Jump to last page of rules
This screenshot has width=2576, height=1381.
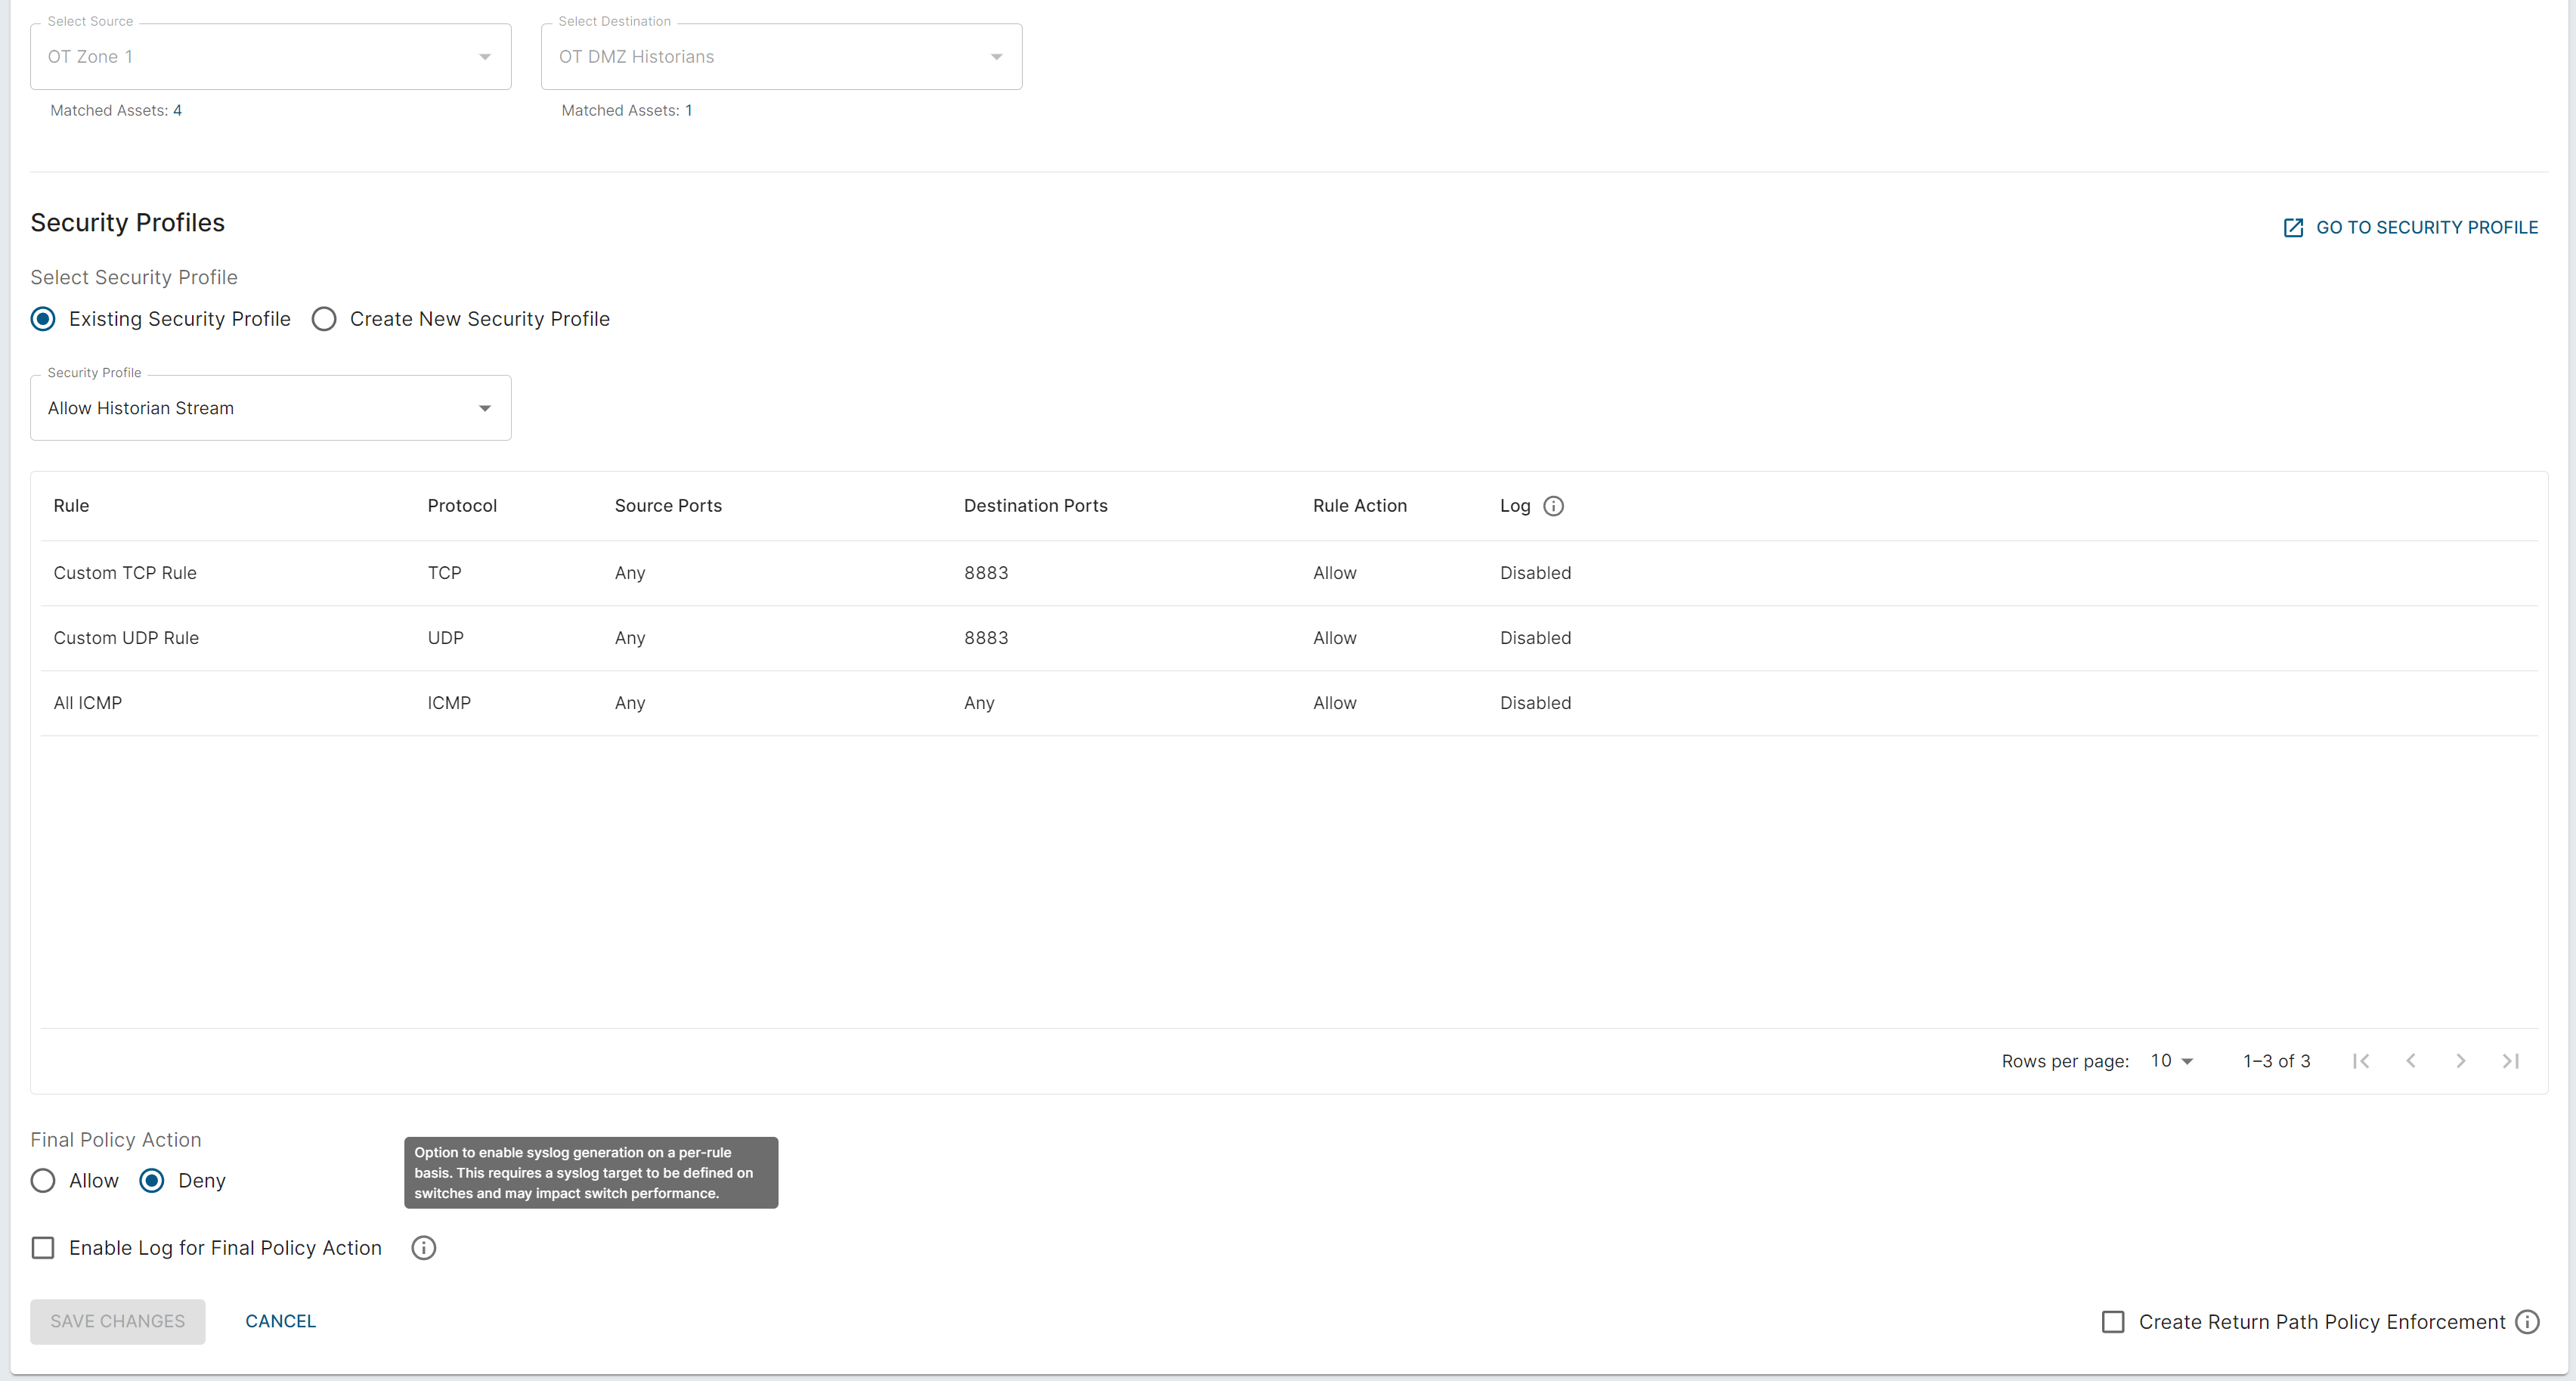coord(2510,1061)
